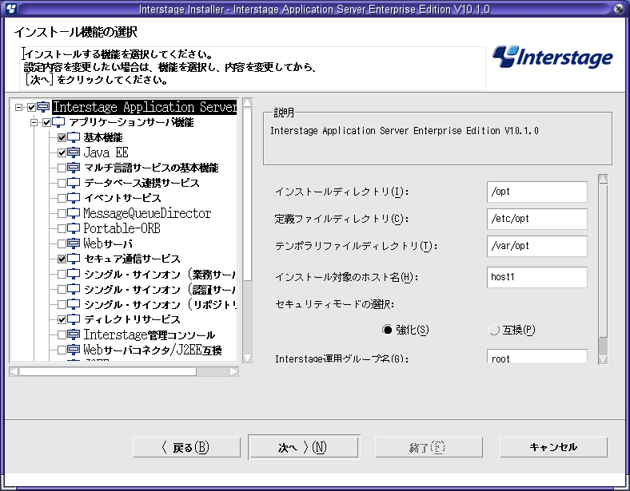630x491 pixels.
Task: Click the MessageQueueDirector monitor icon
Action: coord(73,213)
